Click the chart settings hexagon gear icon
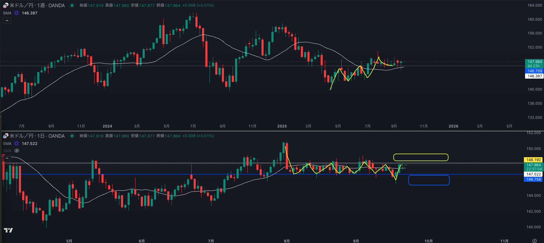Screen dimensions: 544x243 click(x=534, y=241)
